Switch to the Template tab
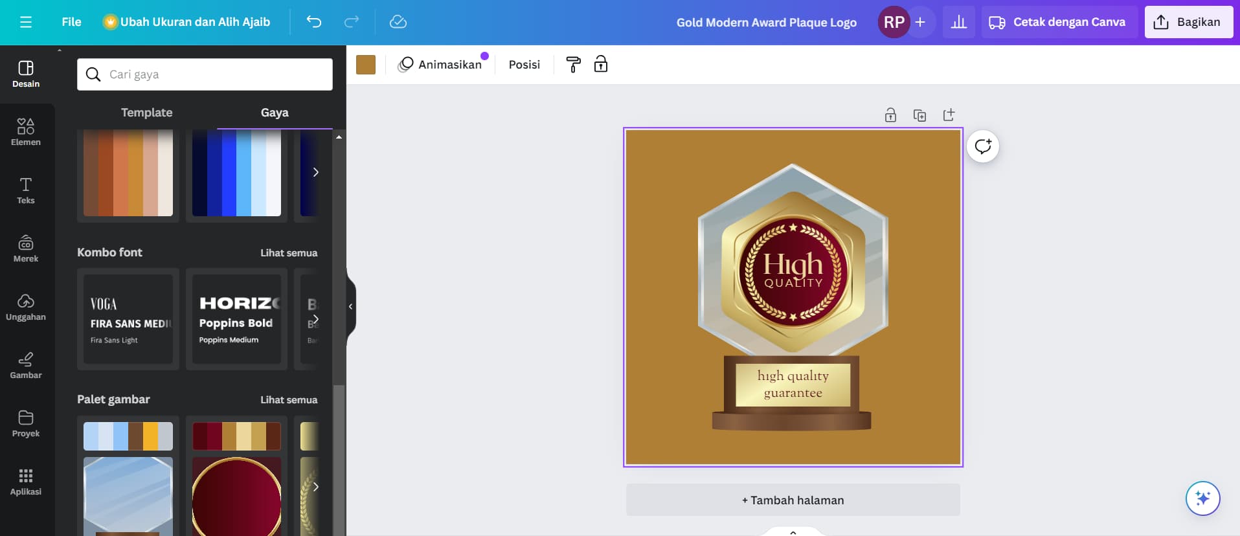 point(146,113)
